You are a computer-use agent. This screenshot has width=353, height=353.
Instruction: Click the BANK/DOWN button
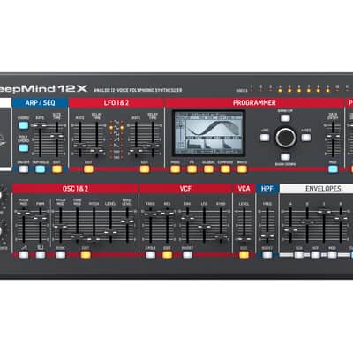click(285, 156)
